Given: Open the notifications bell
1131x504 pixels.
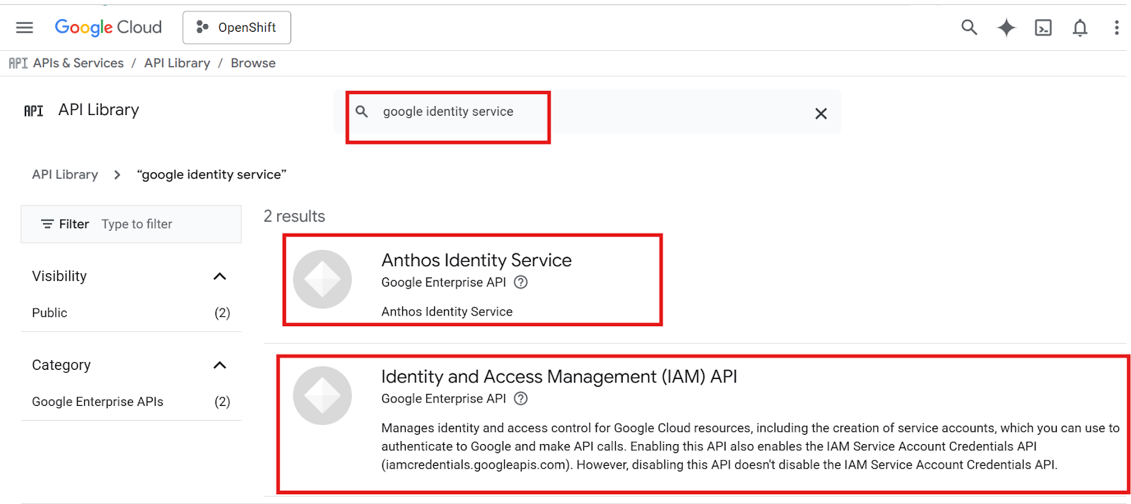Looking at the screenshot, I should click(1079, 28).
